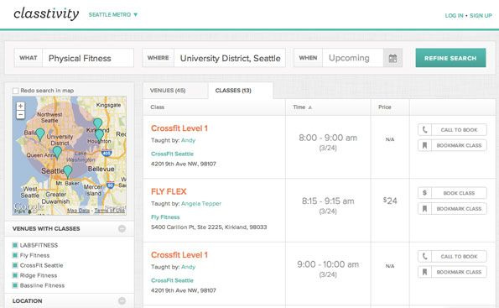Viewport: 499px width, 308px height.
Task: Sort by Time column arrow
Action: point(310,107)
